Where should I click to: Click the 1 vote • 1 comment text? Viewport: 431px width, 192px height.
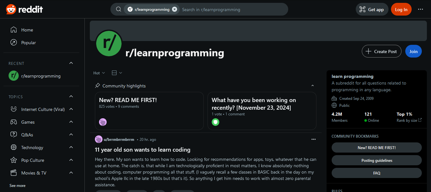[228, 114]
